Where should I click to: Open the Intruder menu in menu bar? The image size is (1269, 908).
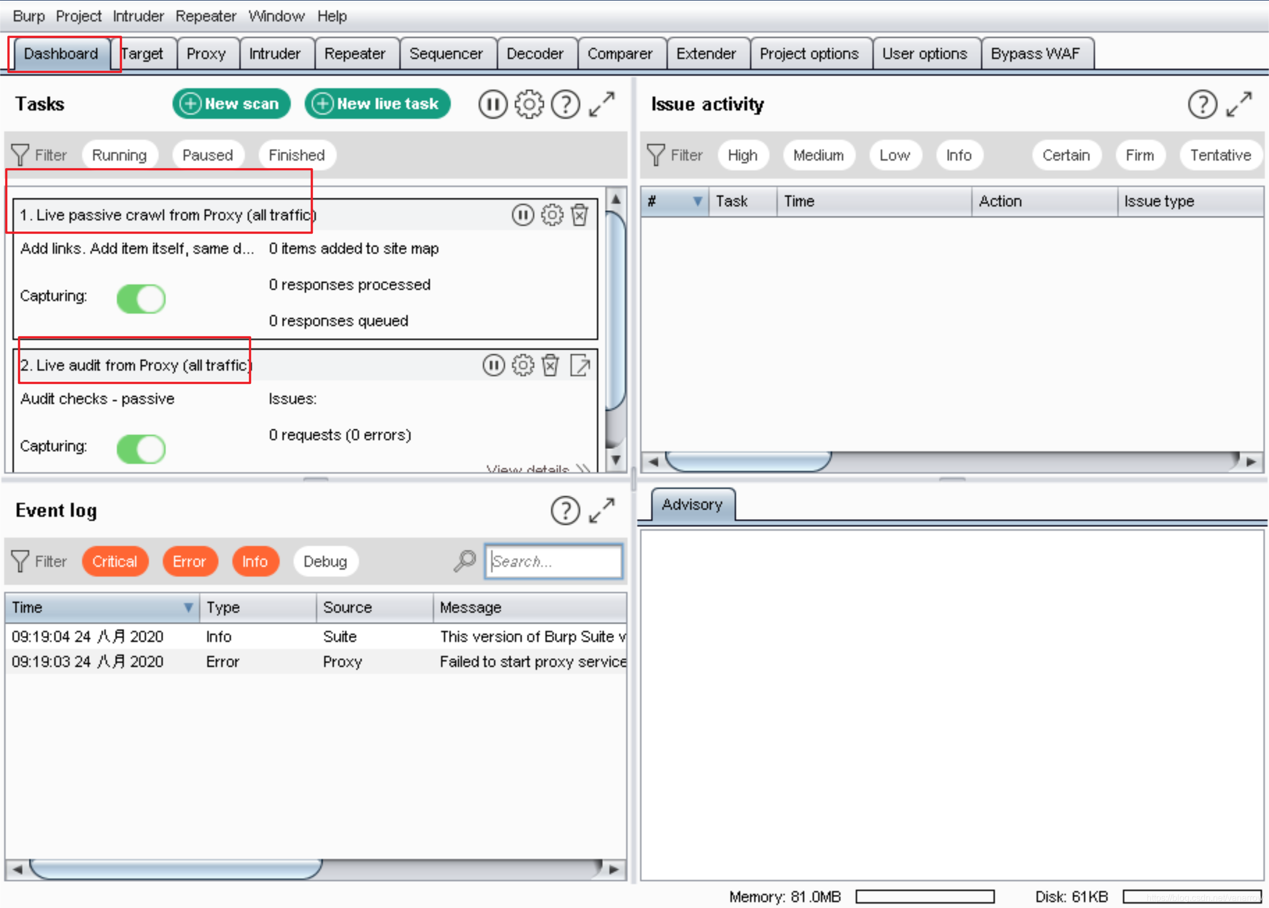coord(138,16)
